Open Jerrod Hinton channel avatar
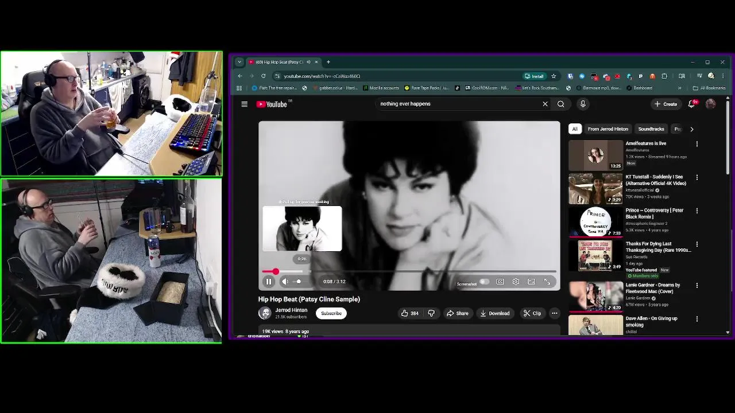The image size is (735, 413). (x=265, y=313)
